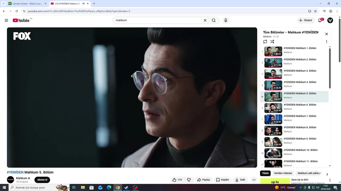Mute the YouTube tab audio icon
This screenshot has width=341, height=191.
(83, 4)
